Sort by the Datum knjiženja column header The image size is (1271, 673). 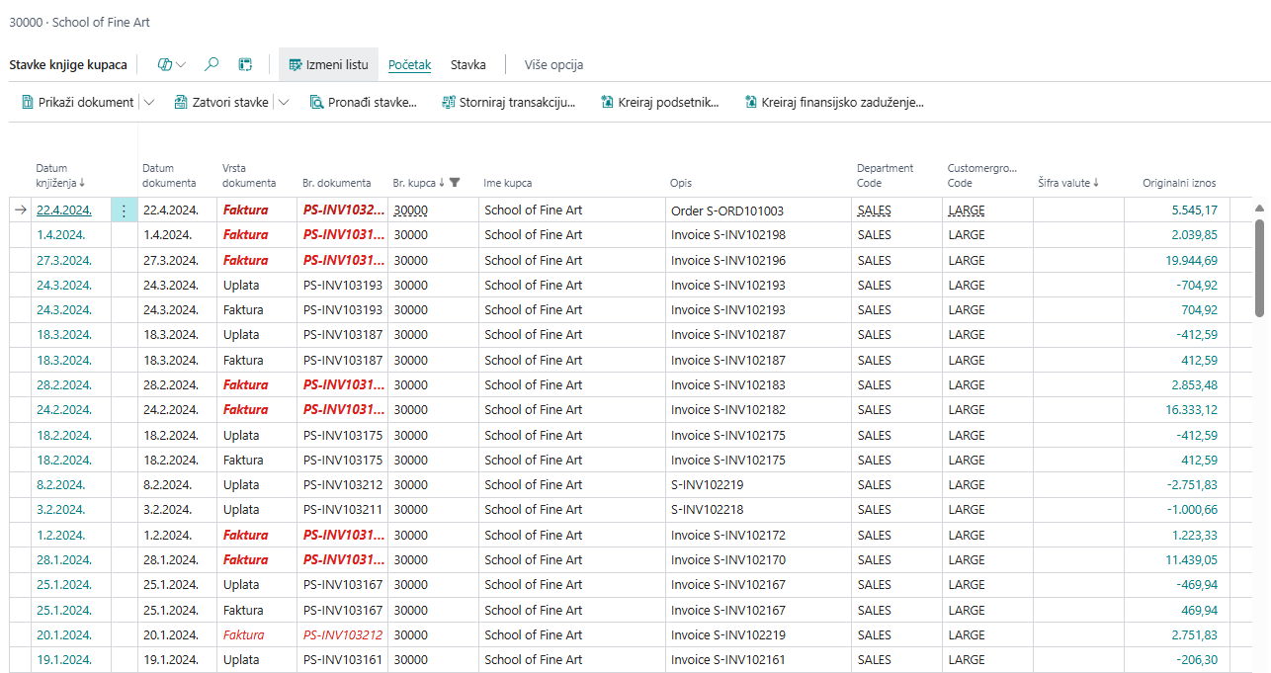[x=59, y=176]
